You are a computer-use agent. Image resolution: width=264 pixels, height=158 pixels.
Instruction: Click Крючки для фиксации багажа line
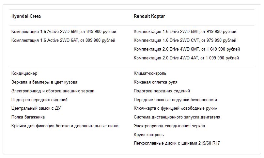coord(65,126)
